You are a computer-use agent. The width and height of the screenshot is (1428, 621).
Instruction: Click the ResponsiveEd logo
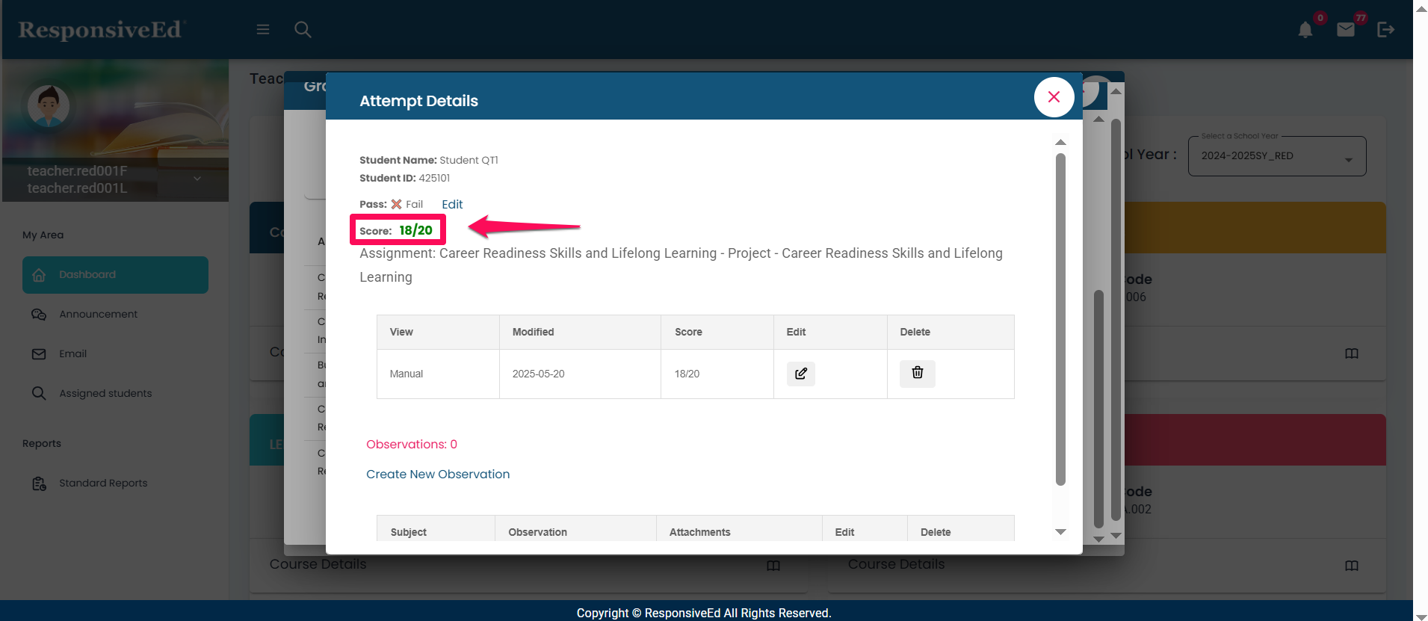(x=100, y=30)
